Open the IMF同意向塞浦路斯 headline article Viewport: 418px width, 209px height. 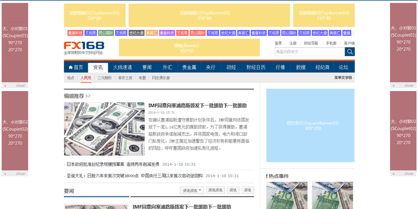click(x=197, y=106)
